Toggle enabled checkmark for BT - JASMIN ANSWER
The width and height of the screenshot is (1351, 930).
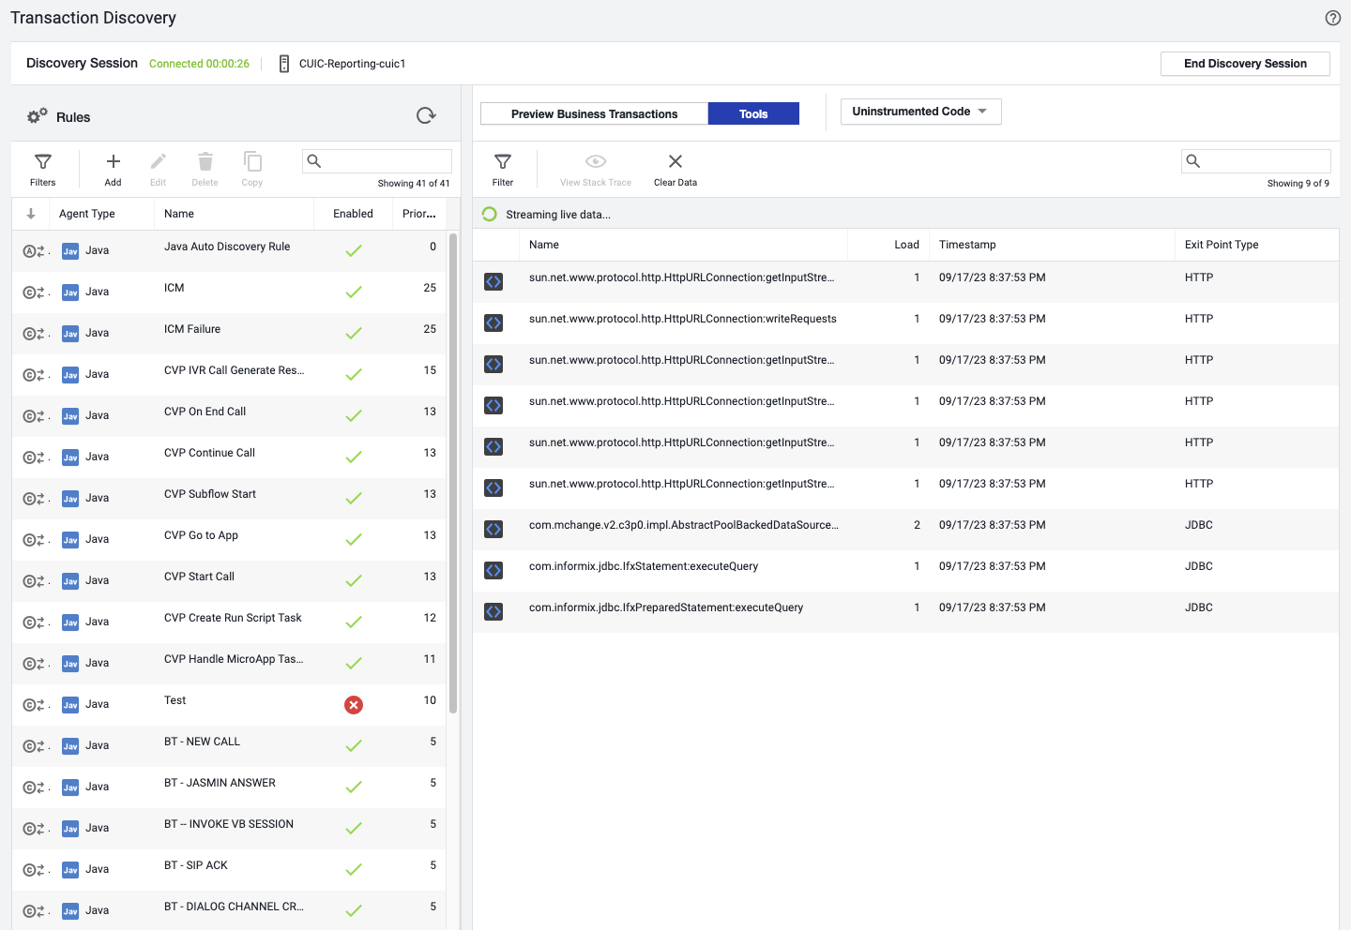pyautogui.click(x=354, y=787)
